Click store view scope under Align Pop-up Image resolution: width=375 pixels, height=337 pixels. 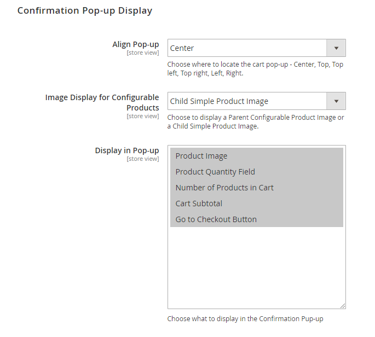(x=143, y=53)
